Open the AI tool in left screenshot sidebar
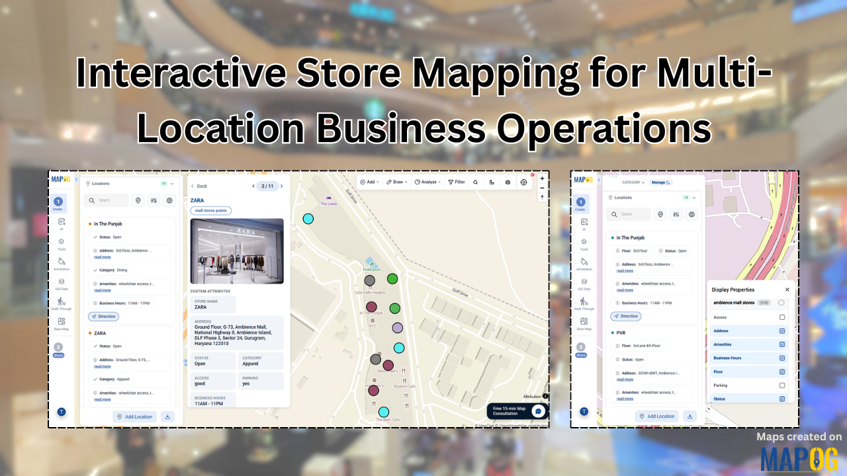This screenshot has width=847, height=476. pos(62,223)
